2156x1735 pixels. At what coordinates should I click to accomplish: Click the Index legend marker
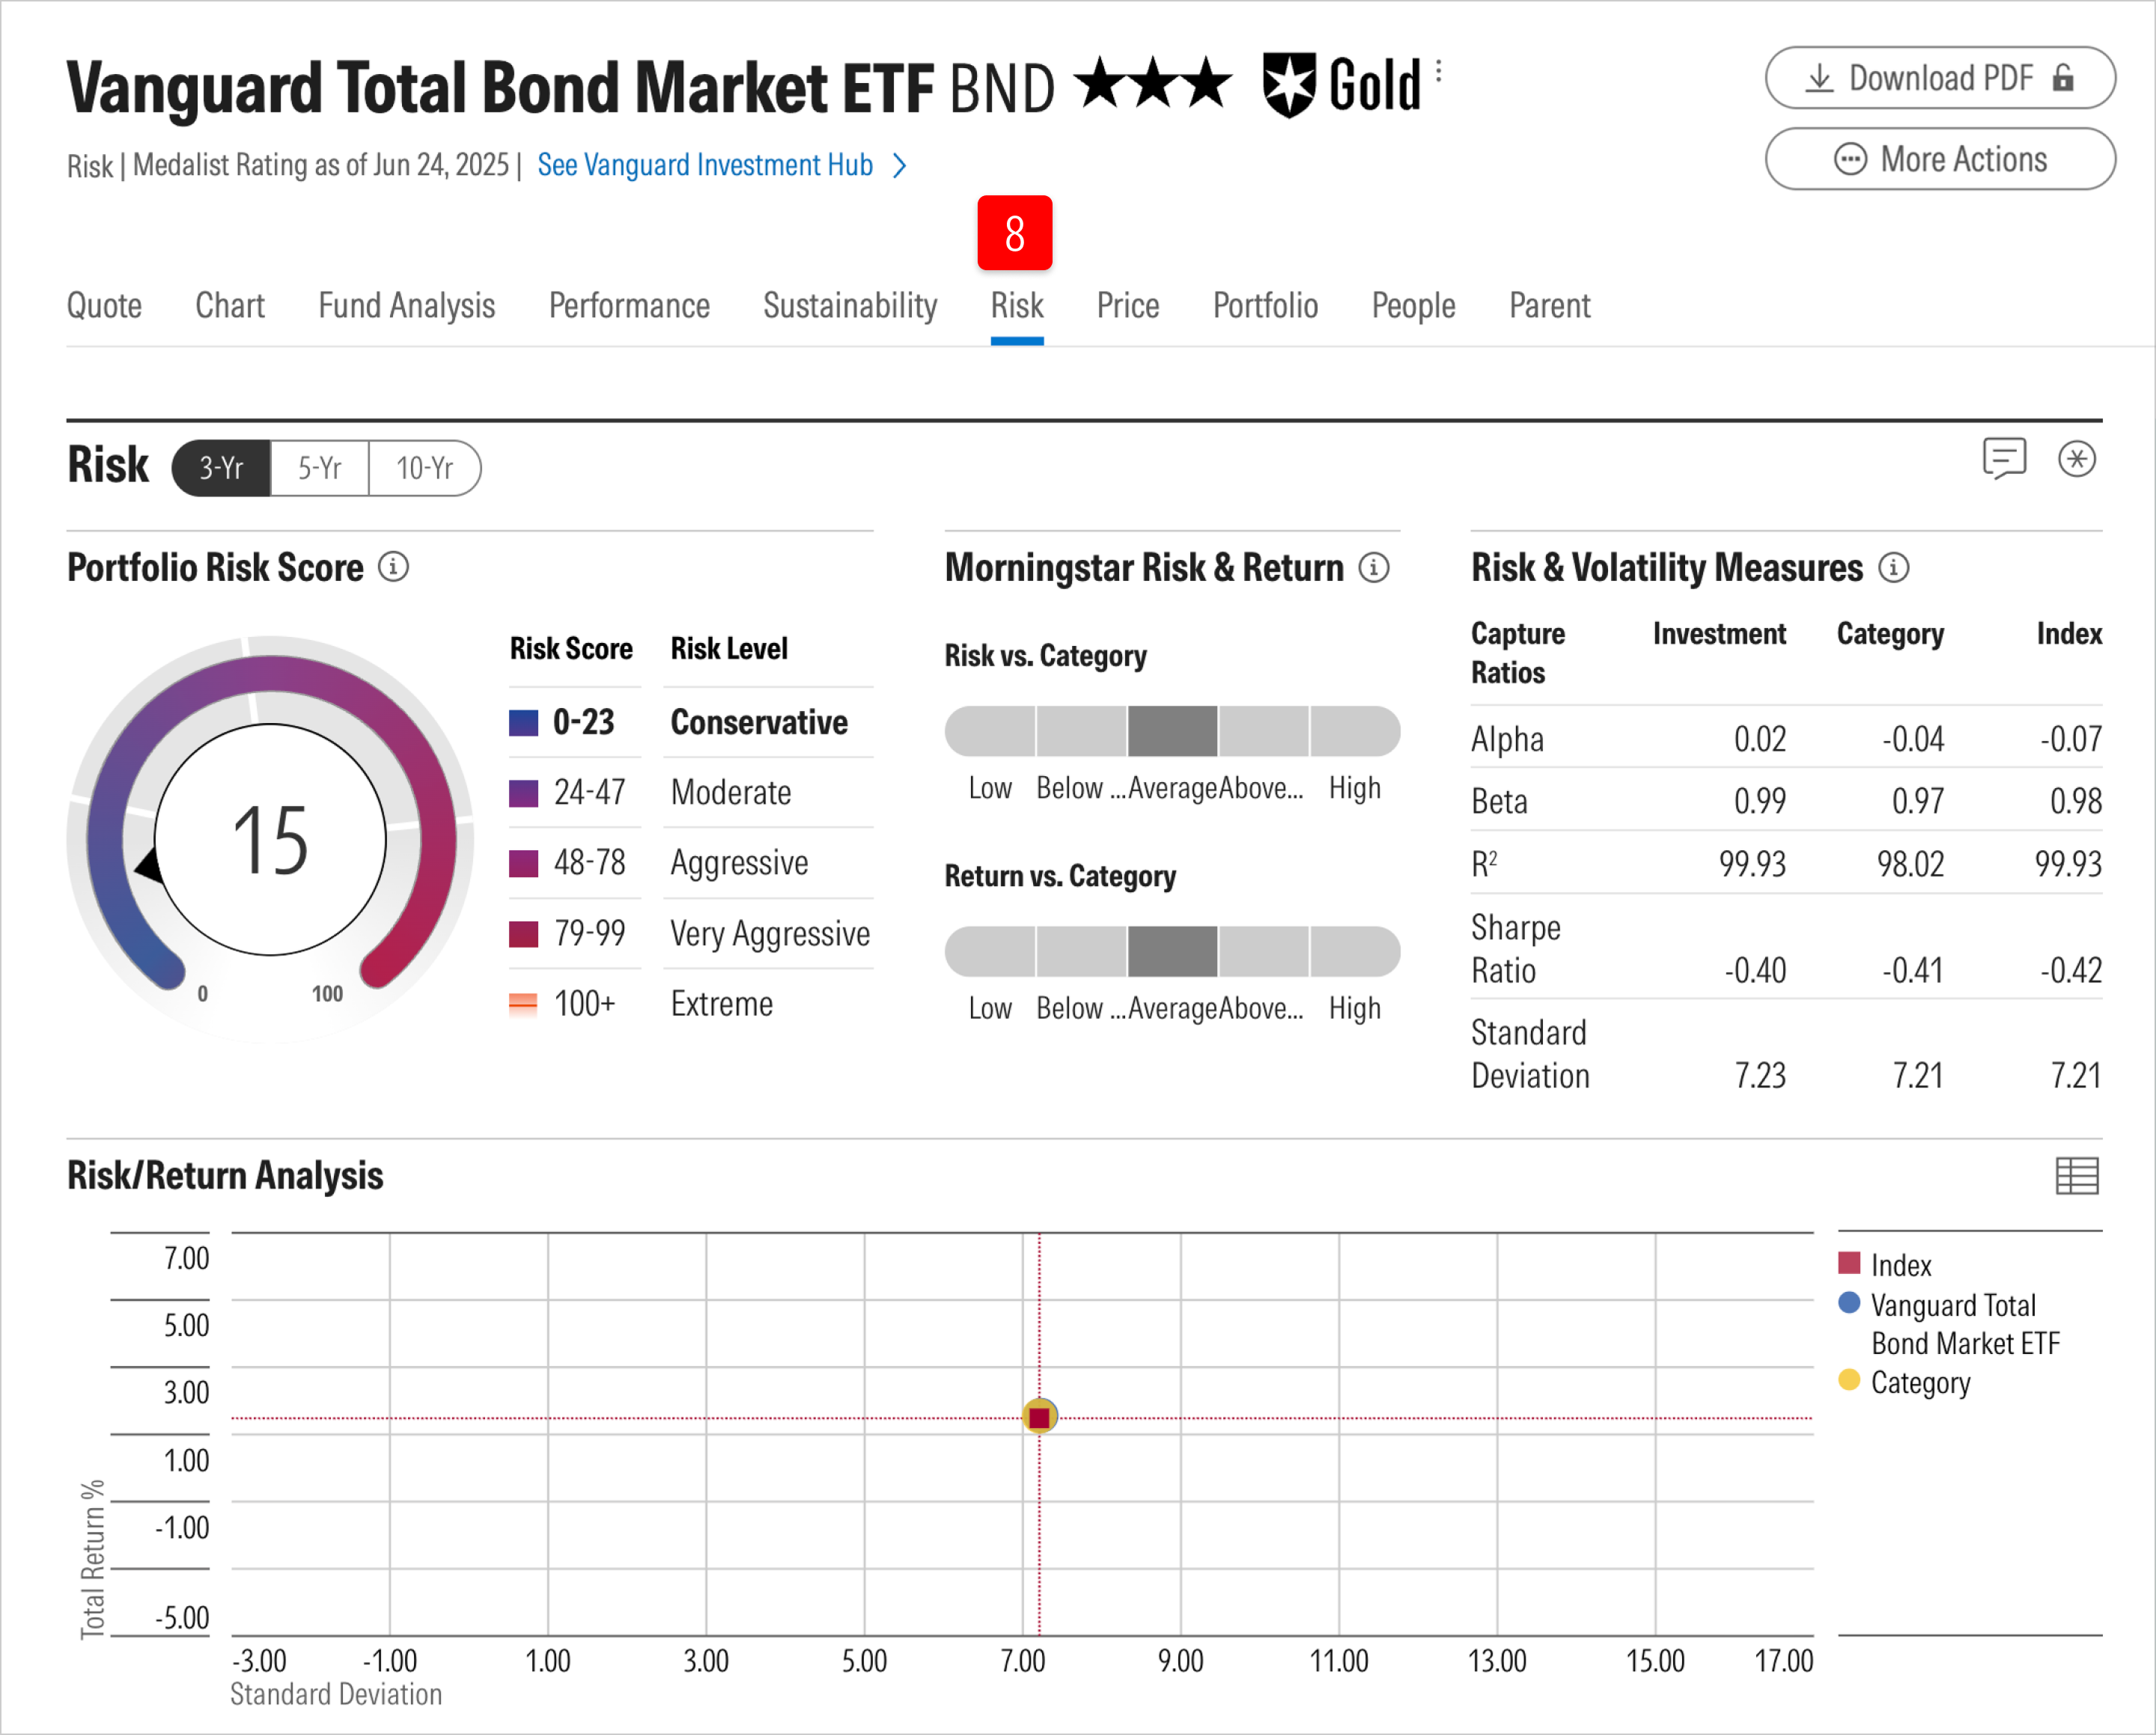click(x=1849, y=1263)
